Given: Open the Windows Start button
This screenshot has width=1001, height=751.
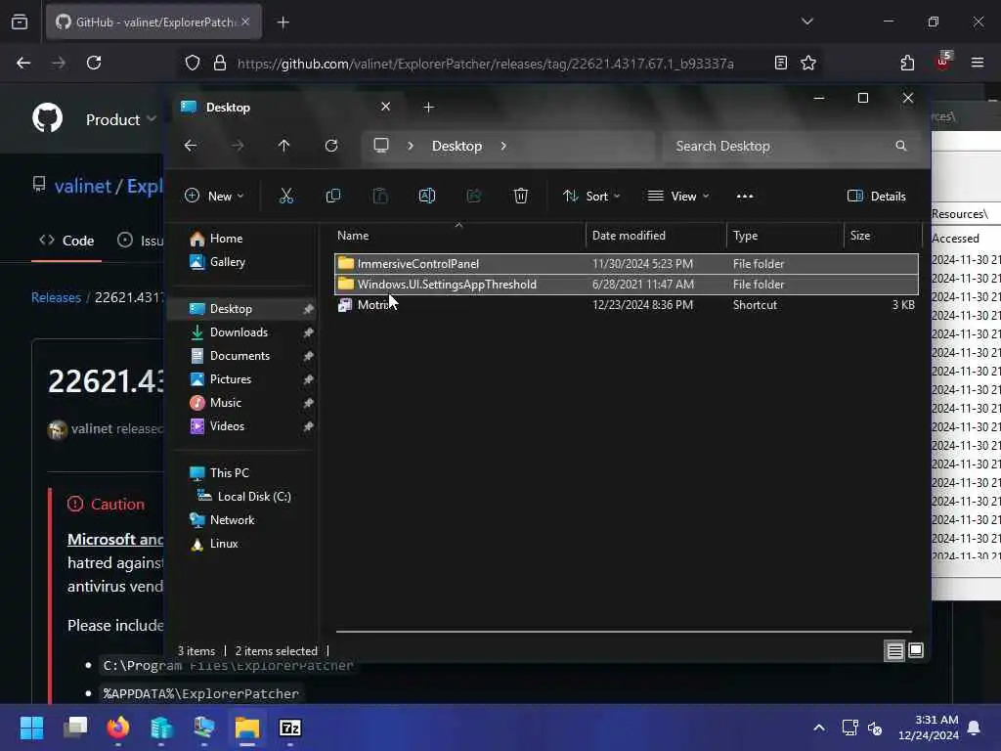Looking at the screenshot, I should pos(32,728).
